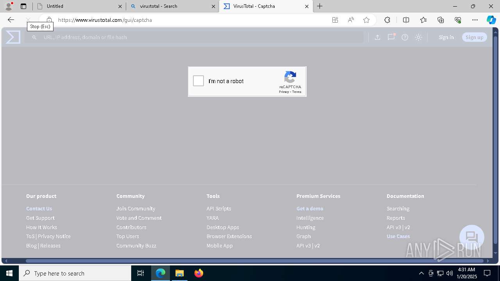Open the How It Works link
The image size is (500, 281).
tap(41, 227)
